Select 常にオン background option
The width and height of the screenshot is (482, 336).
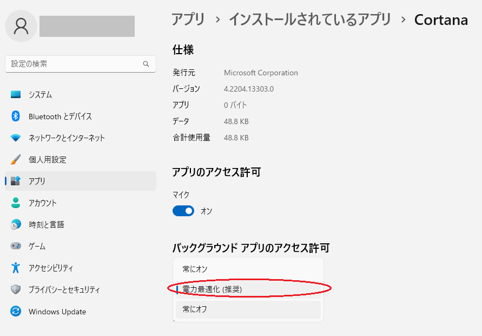click(x=248, y=269)
